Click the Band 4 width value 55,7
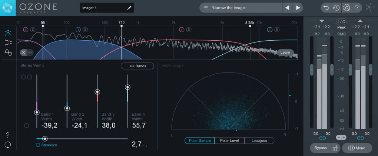378x156 pixels. pos(139,125)
